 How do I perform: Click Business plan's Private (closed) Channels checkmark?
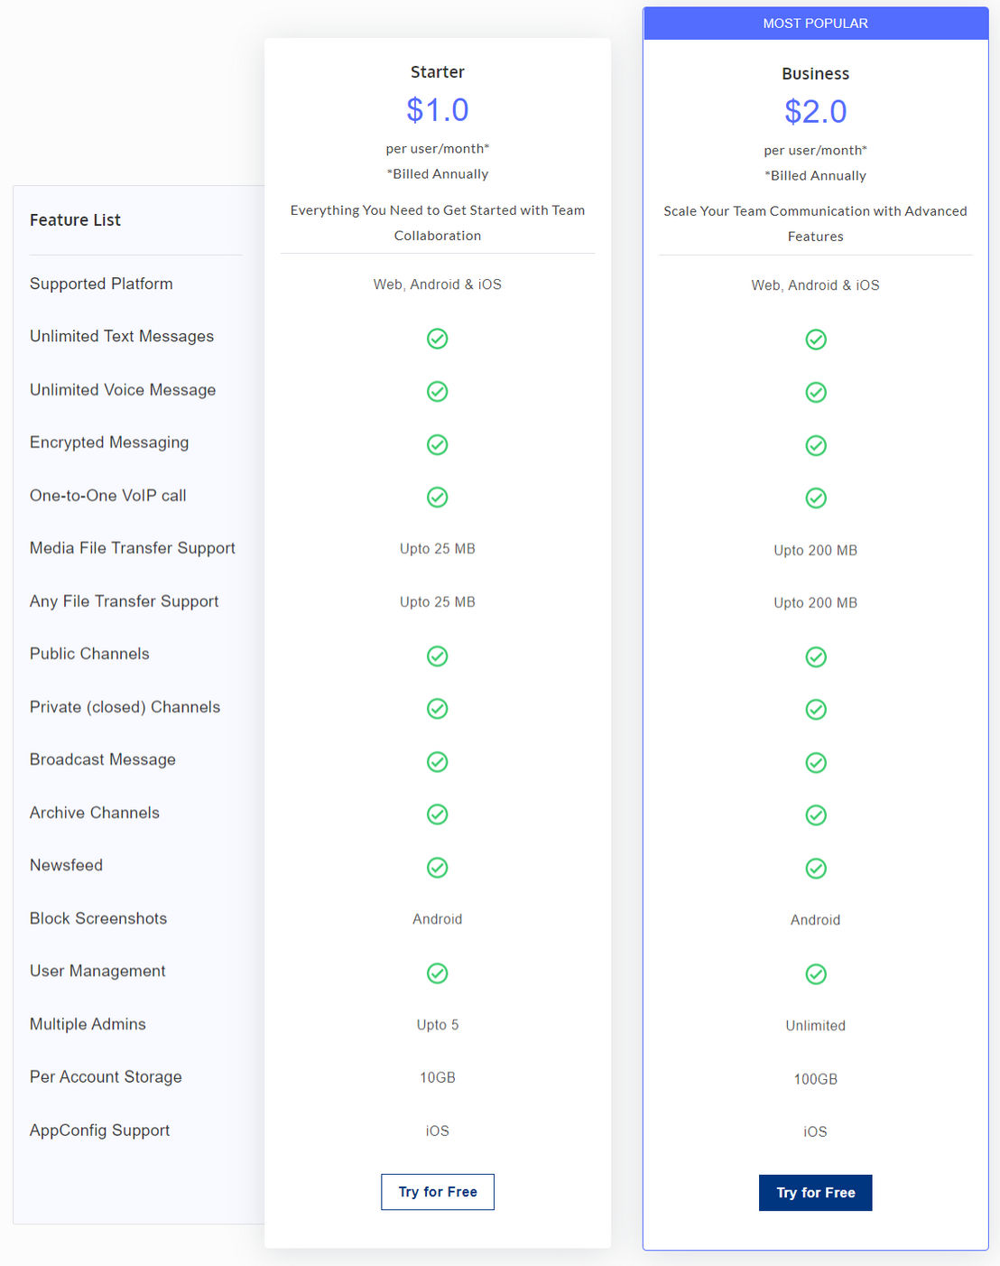click(816, 709)
